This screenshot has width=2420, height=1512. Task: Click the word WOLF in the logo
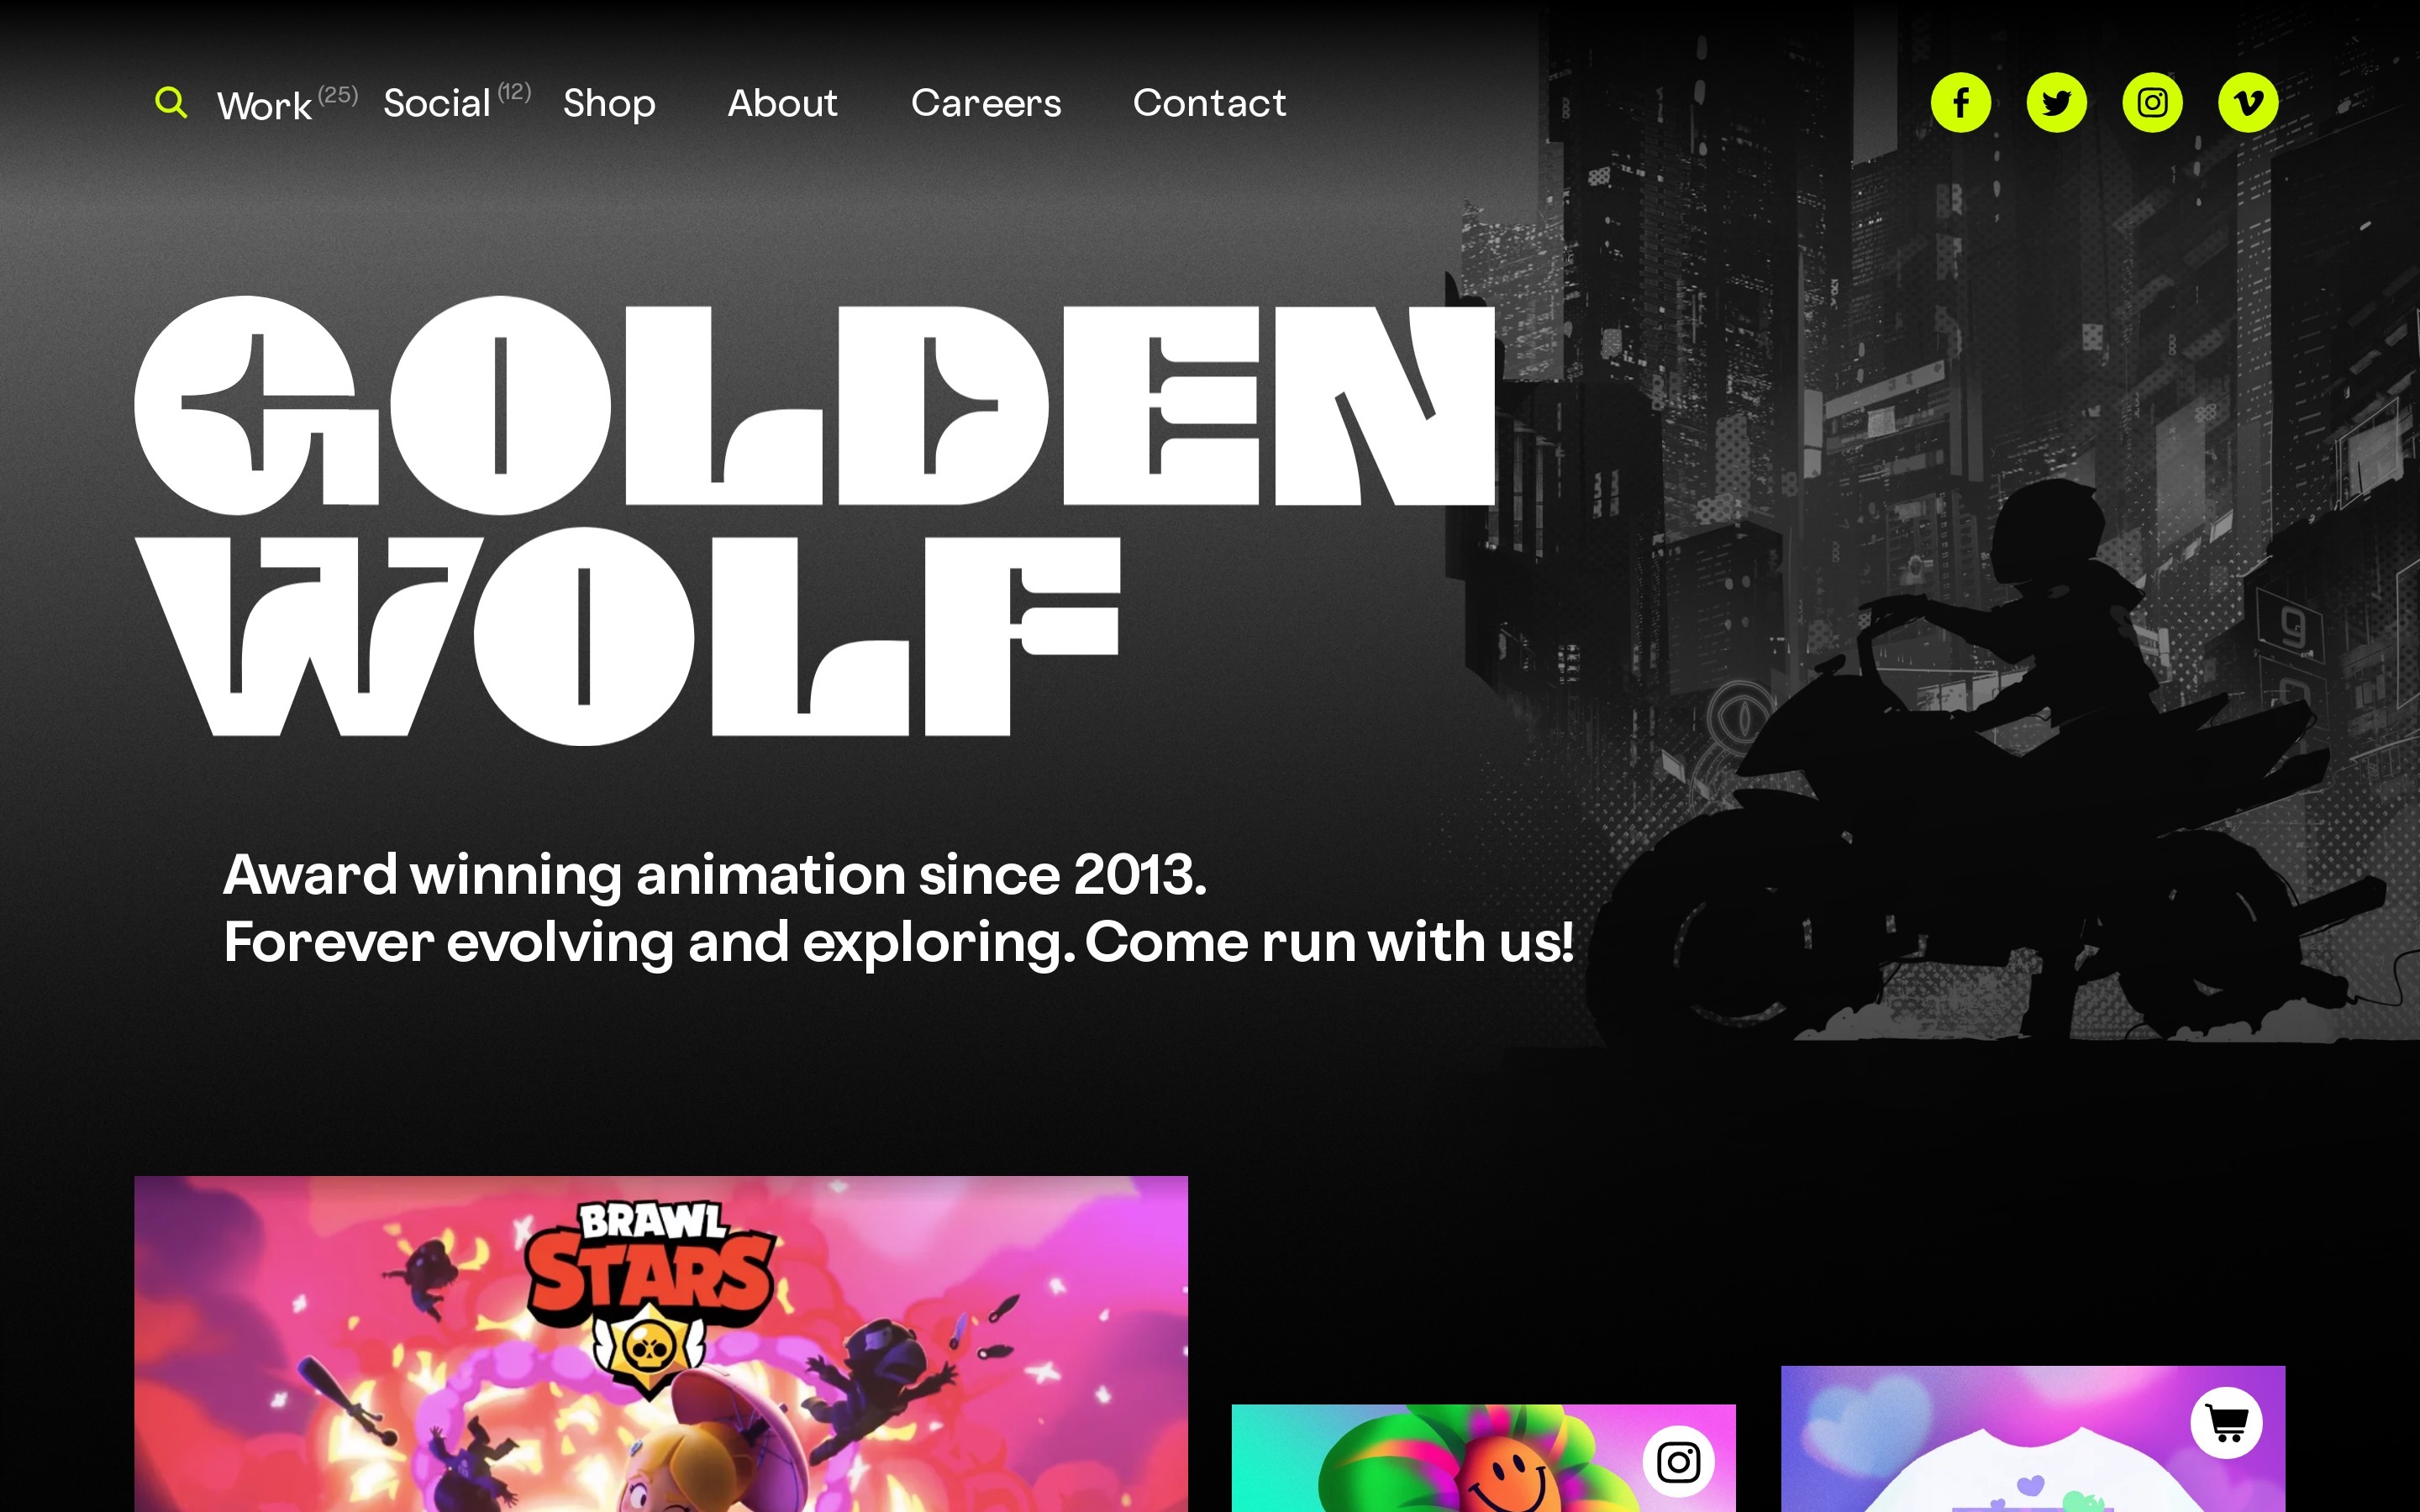pyautogui.click(x=627, y=636)
